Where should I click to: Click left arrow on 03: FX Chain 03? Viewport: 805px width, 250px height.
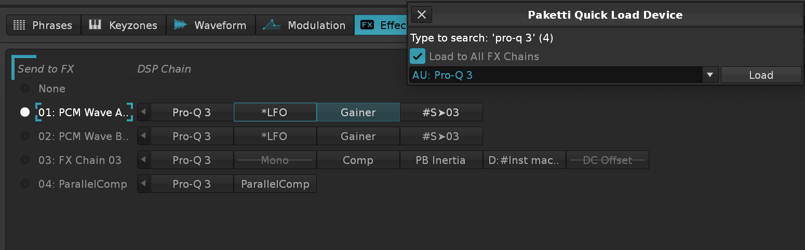(x=143, y=160)
